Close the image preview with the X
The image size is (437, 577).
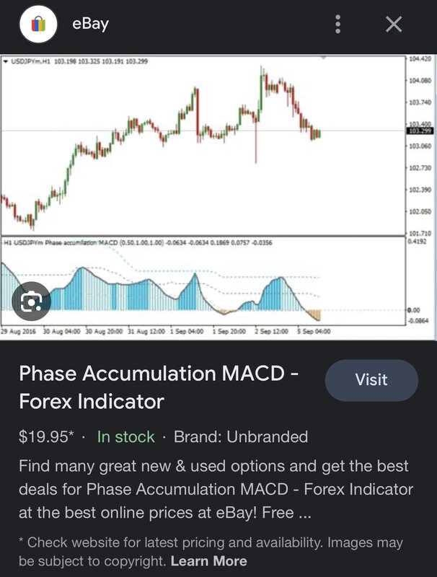[x=394, y=25]
